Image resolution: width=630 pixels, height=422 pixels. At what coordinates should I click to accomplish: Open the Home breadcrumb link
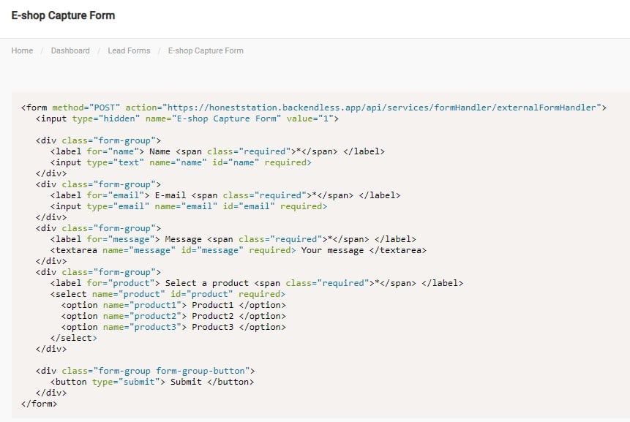coord(22,50)
